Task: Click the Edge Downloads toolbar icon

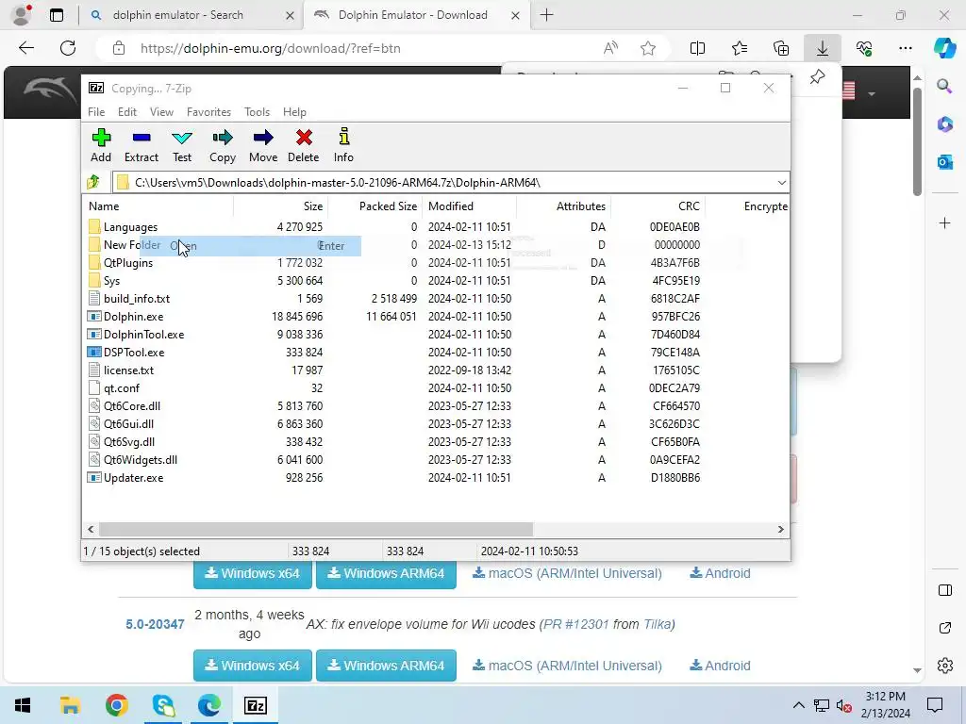Action: pos(823,48)
